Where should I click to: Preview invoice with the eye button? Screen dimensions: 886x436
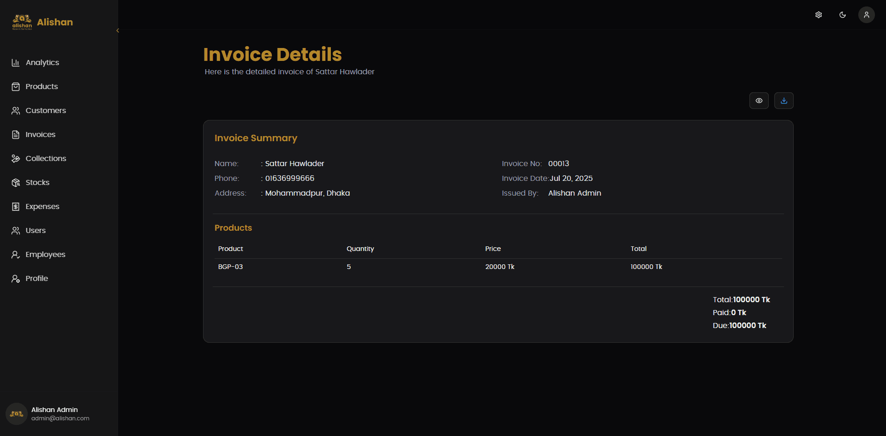[759, 101]
